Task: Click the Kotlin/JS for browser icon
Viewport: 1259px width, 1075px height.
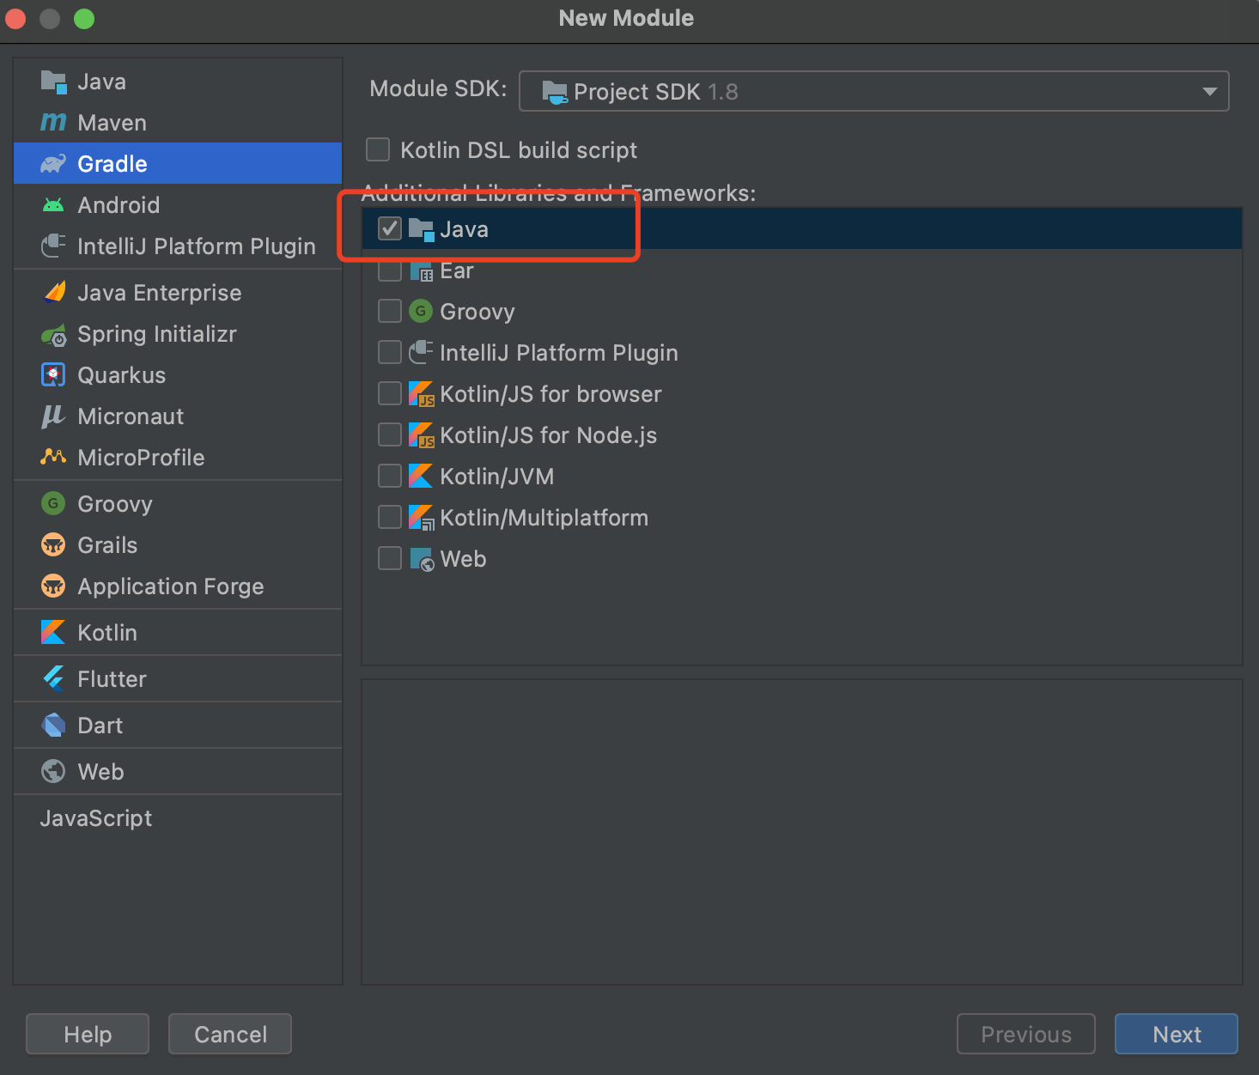Action: [421, 394]
